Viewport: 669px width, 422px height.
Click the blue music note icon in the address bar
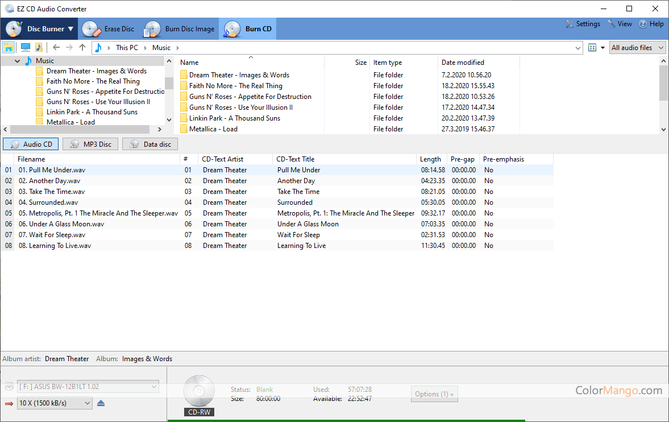click(98, 47)
